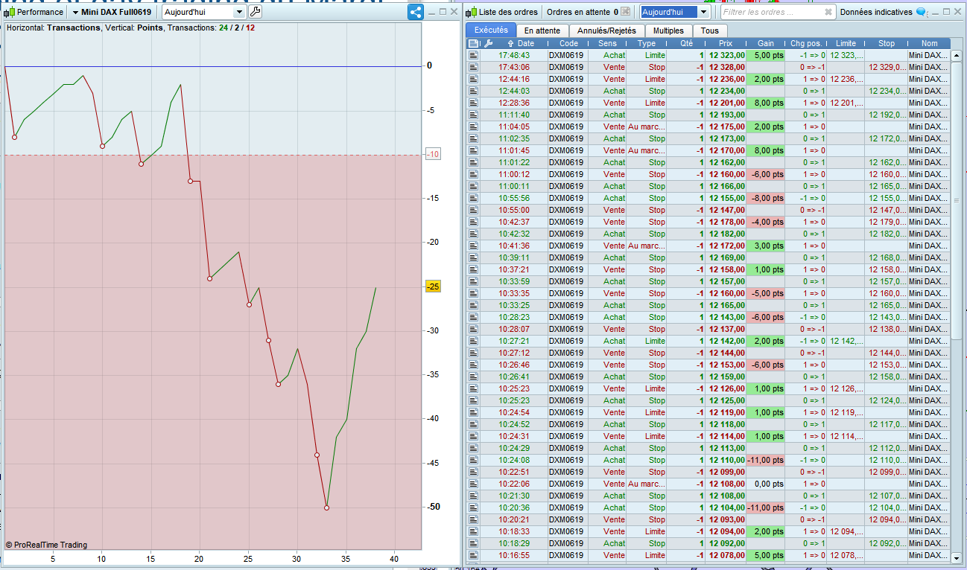Open the Annulés/Rejetés tab
967x570 pixels.
click(x=606, y=31)
